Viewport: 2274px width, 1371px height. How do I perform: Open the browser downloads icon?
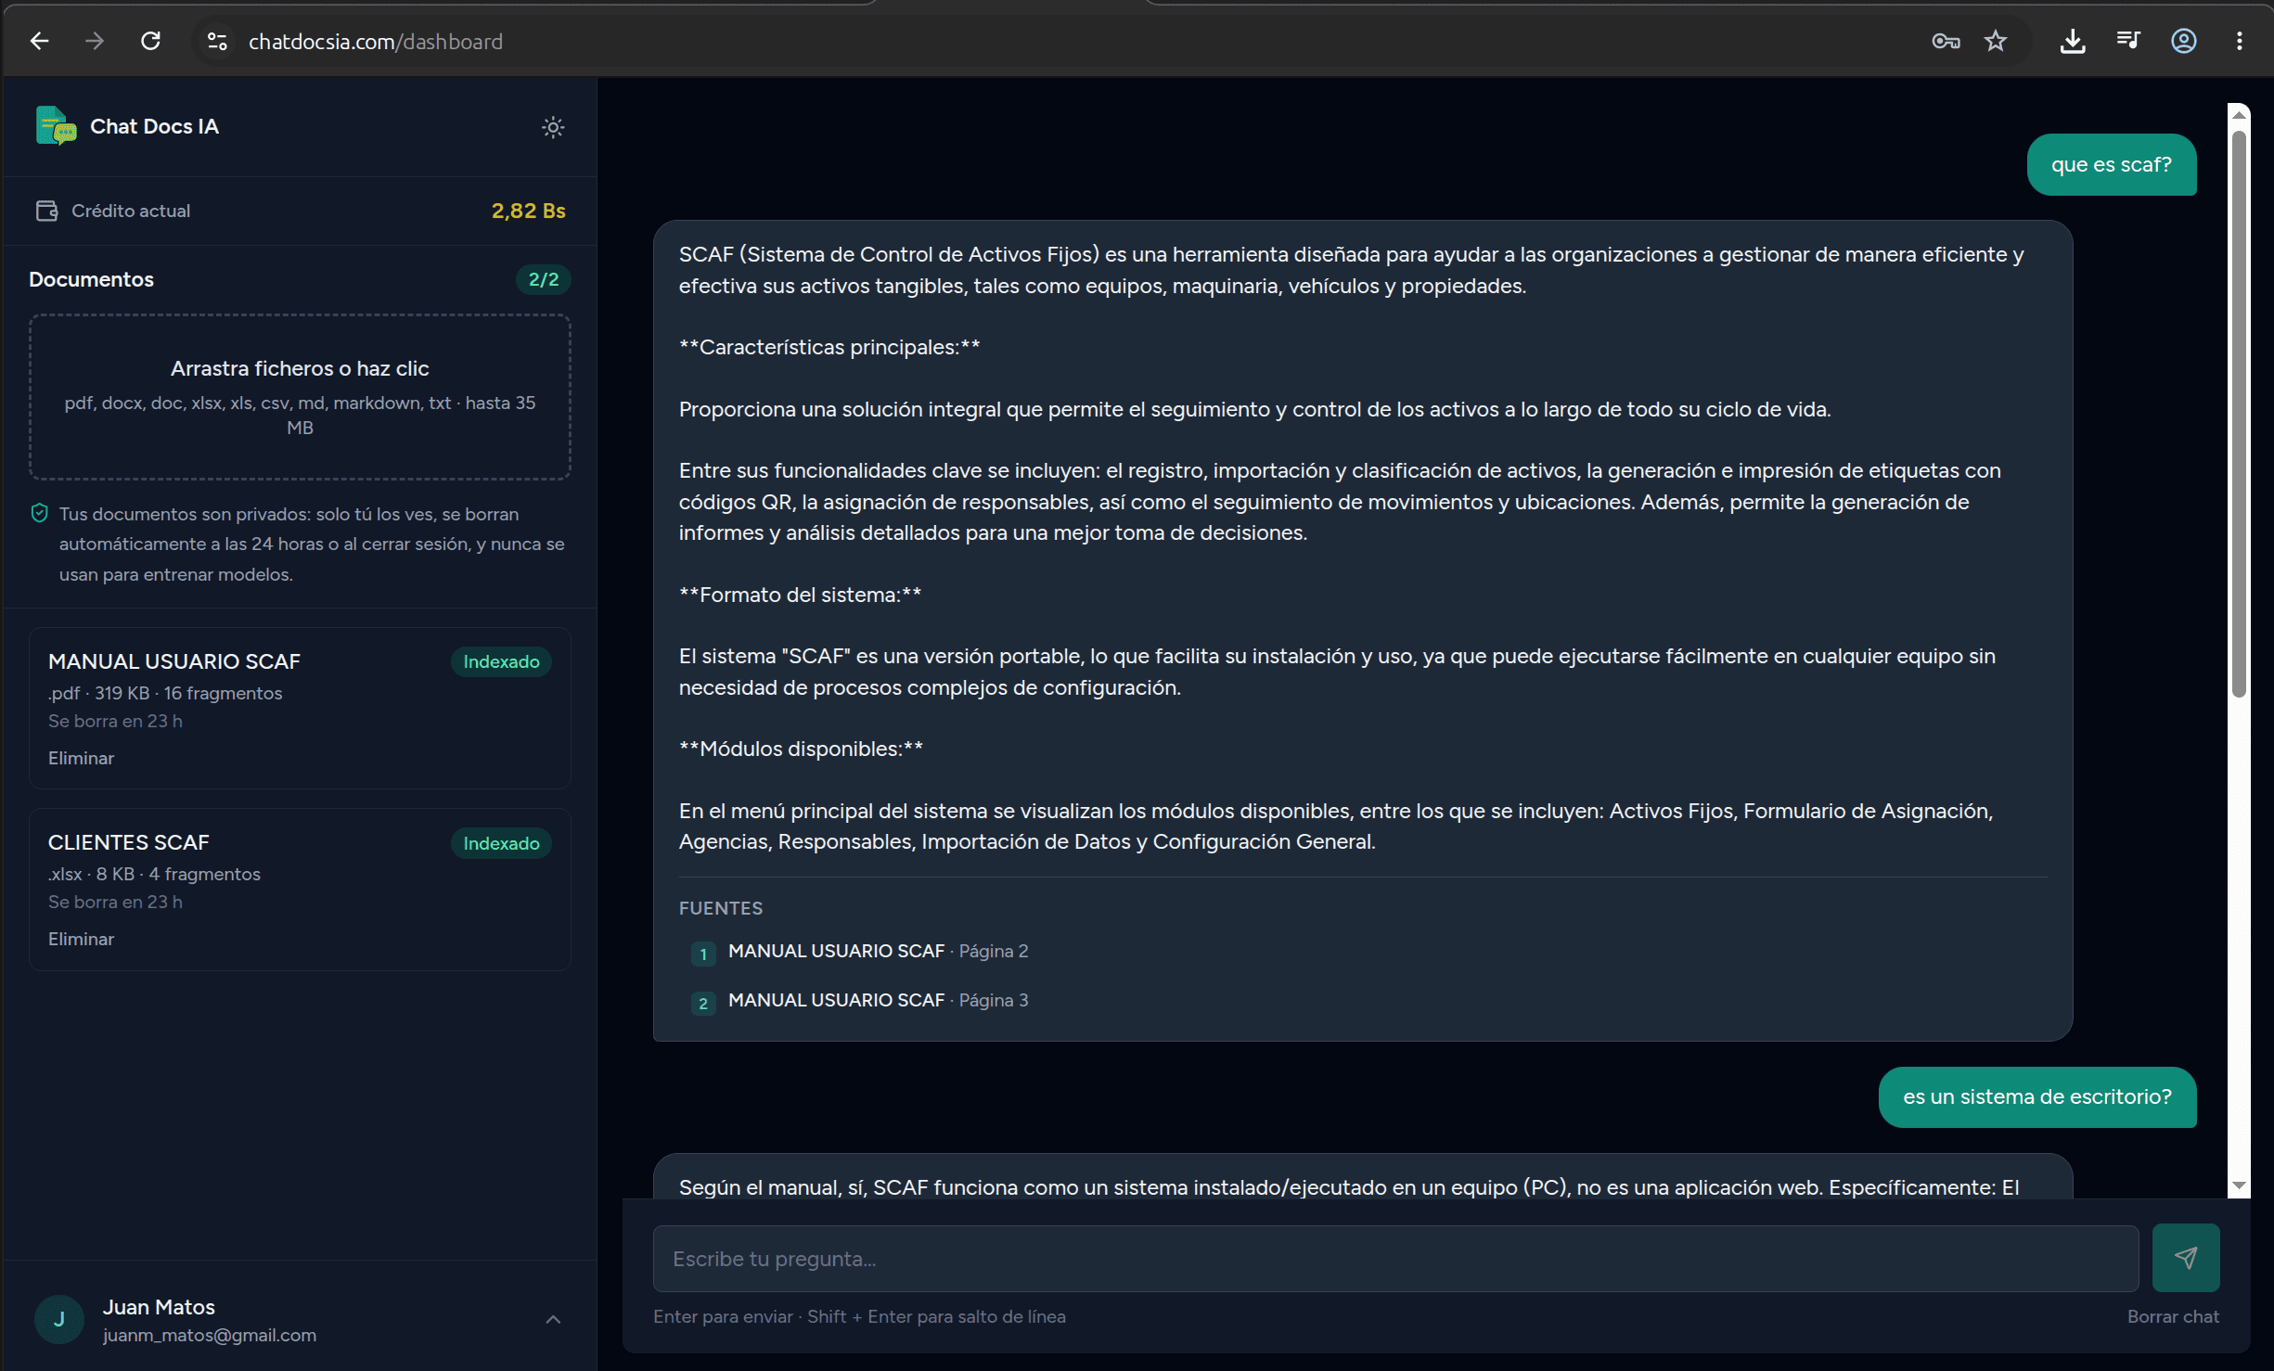2073,41
